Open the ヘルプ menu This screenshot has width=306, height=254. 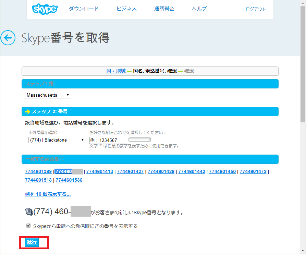199,9
